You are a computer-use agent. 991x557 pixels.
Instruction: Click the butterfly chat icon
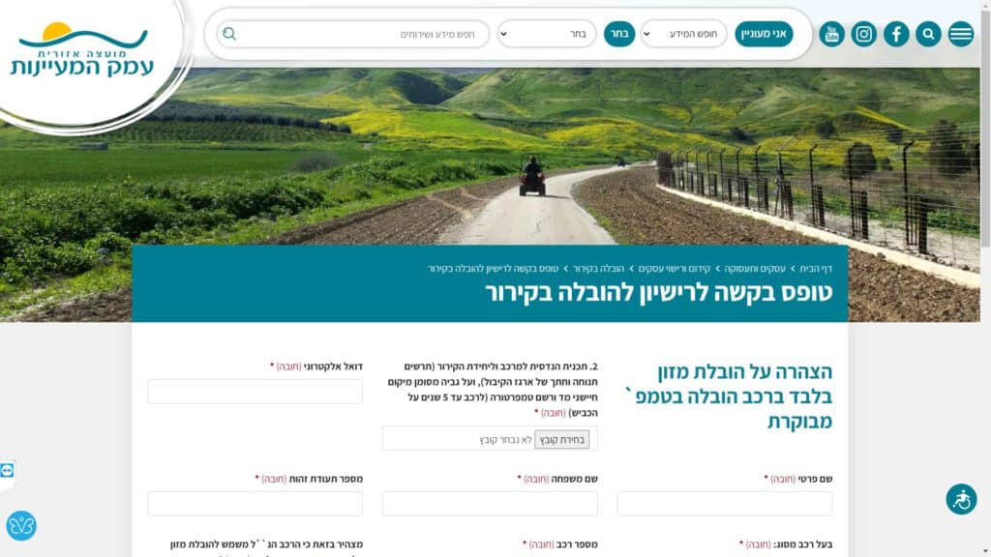click(21, 525)
